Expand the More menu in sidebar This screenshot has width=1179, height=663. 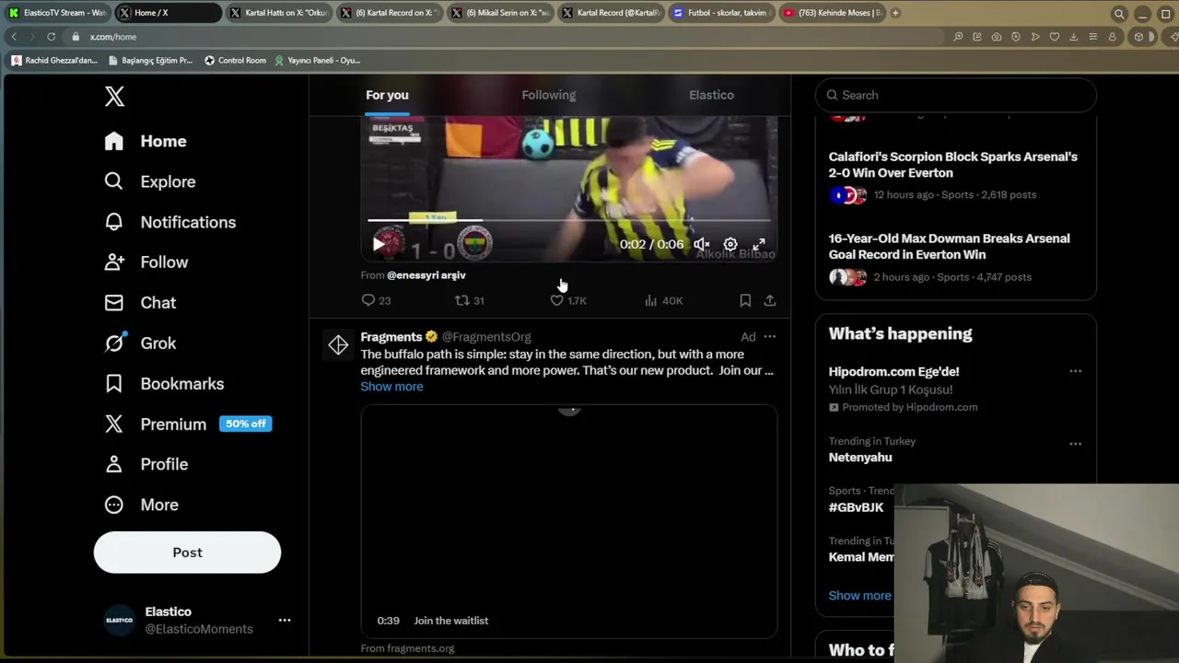point(141,505)
